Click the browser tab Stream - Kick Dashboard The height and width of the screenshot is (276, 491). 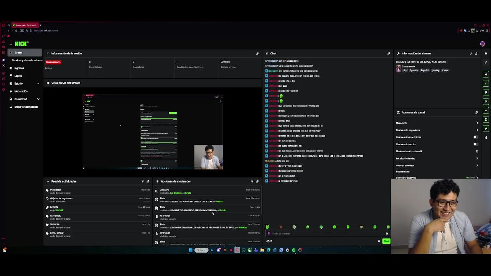25,25
